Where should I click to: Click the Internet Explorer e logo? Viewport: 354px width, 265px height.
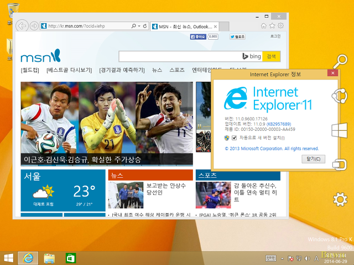click(x=236, y=98)
